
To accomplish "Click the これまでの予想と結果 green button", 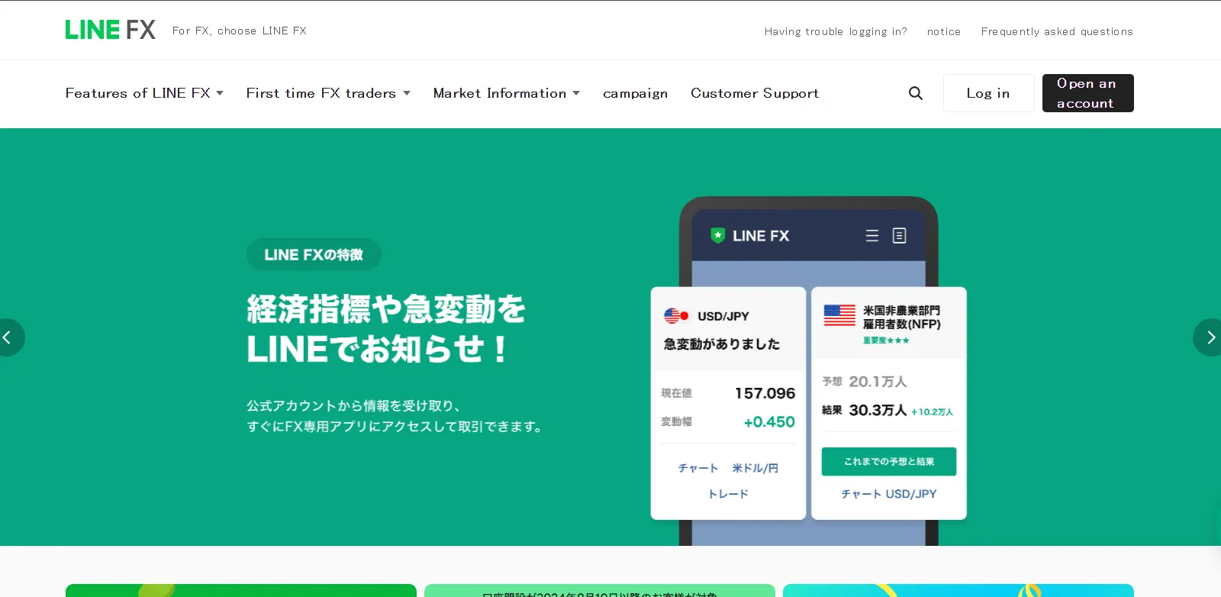I will (x=889, y=462).
